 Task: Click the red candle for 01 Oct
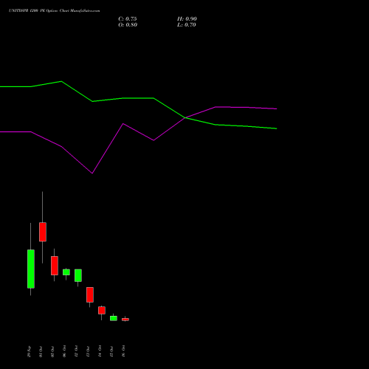point(43,232)
